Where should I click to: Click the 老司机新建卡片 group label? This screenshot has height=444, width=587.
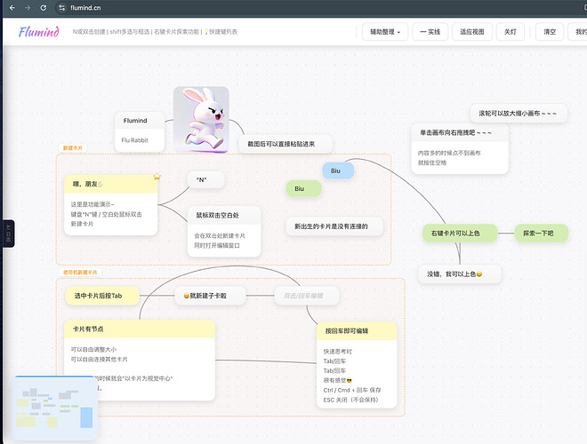[x=80, y=273]
